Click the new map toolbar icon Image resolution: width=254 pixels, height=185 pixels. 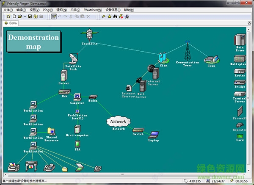click(8, 17)
